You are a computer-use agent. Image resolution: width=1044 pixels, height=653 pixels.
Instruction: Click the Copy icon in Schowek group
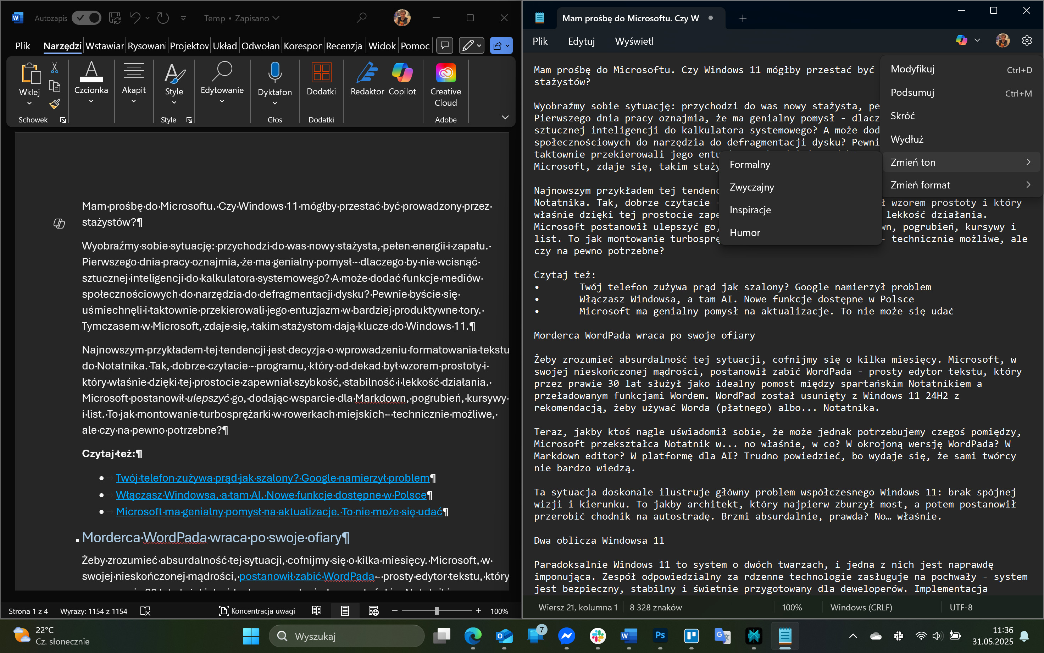point(55,86)
